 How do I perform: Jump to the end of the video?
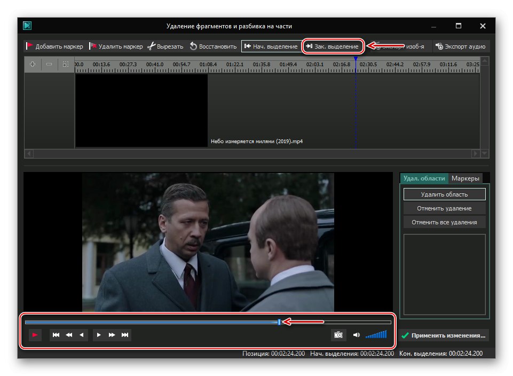point(125,335)
